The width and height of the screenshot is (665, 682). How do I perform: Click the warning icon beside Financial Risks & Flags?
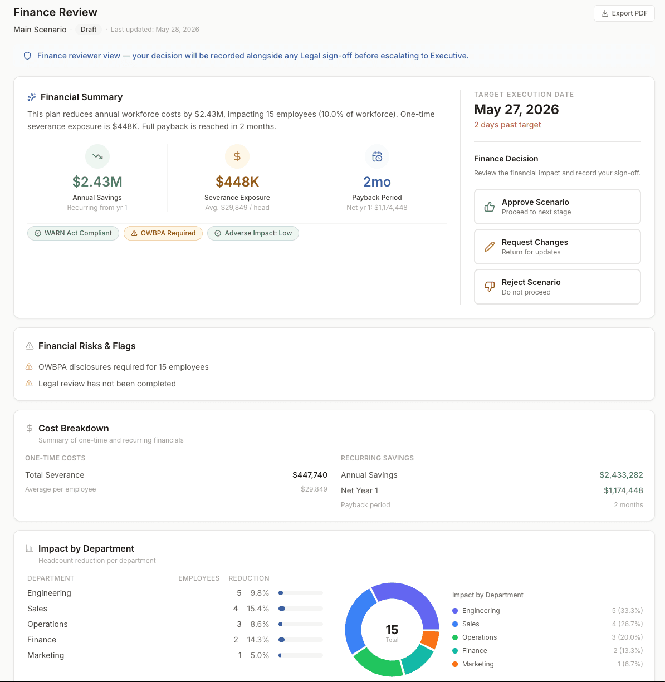(30, 346)
